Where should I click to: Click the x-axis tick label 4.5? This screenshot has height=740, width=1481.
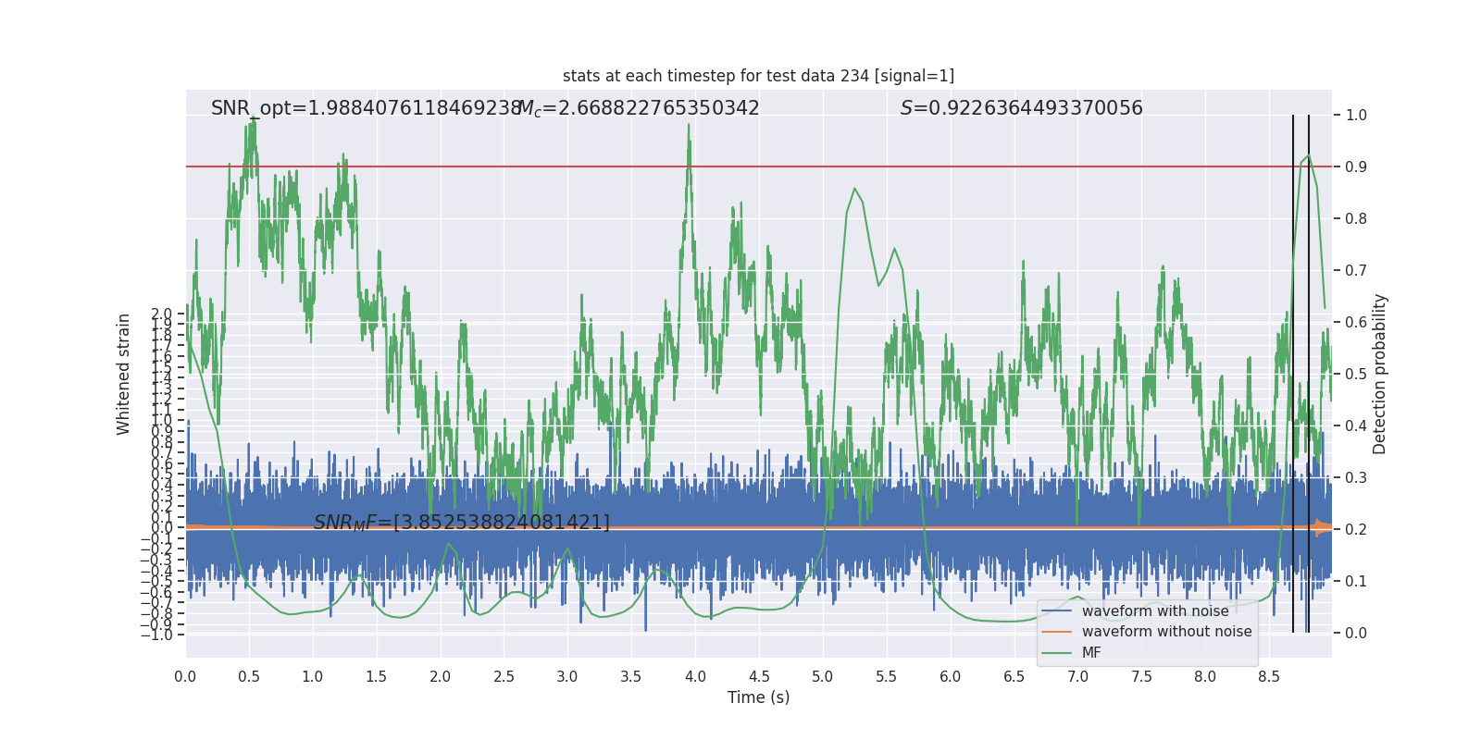(759, 676)
